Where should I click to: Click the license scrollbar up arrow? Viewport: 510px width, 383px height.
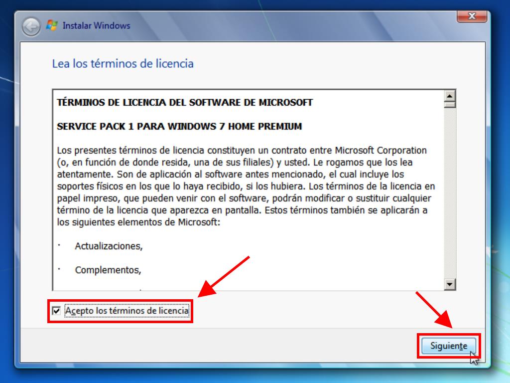click(x=450, y=96)
